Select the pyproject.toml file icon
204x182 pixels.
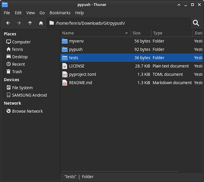65,75
